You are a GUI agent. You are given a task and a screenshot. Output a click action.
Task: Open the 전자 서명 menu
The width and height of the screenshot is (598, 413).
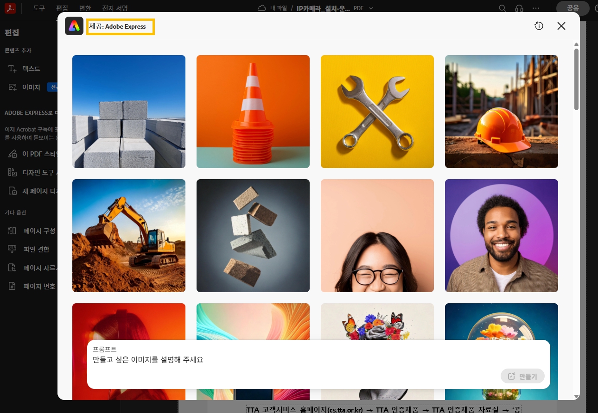(115, 8)
